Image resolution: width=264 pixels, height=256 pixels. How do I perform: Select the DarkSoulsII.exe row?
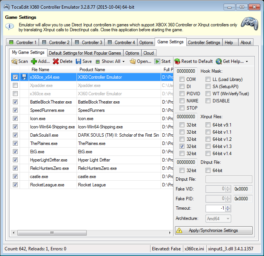(92, 135)
